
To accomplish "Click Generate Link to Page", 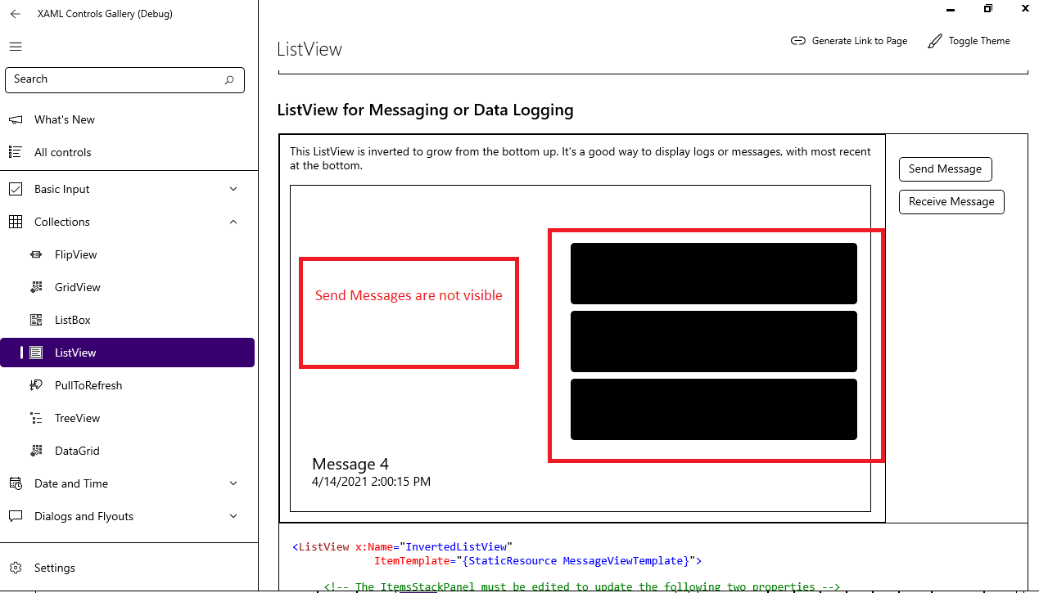I will coord(849,41).
